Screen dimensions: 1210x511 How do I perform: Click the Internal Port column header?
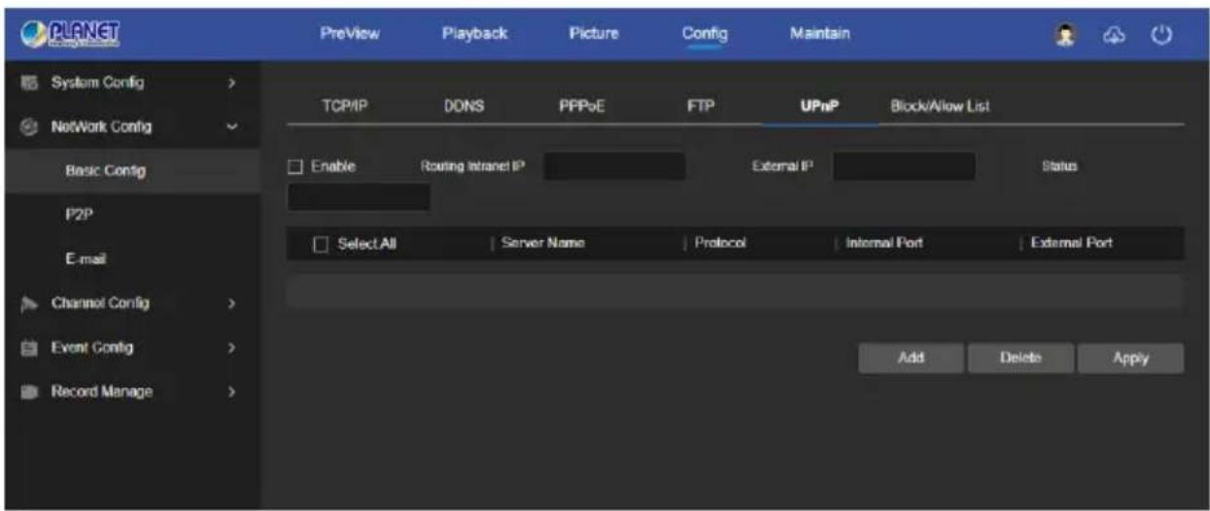coord(883,243)
